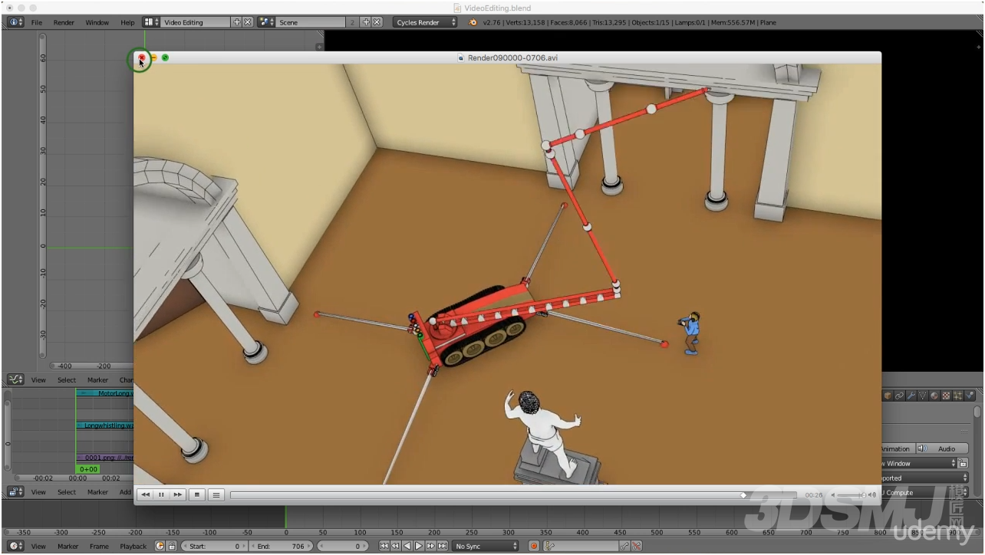Pause the video in the player window

[161, 495]
